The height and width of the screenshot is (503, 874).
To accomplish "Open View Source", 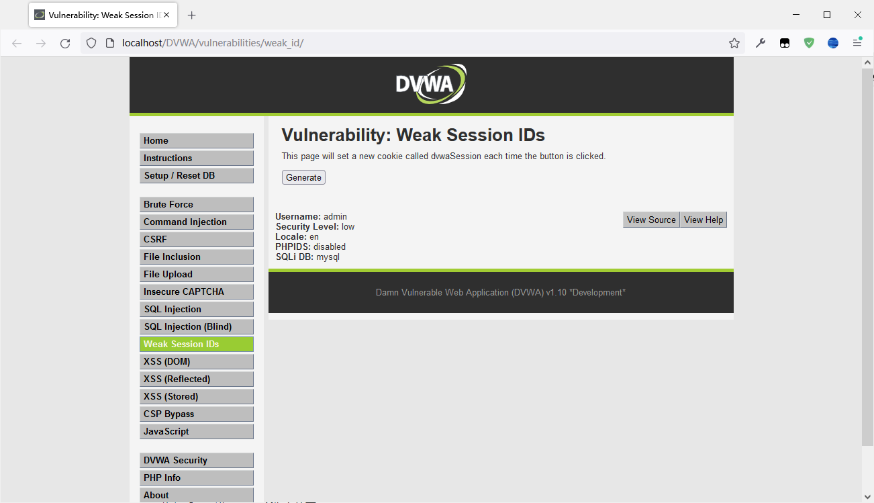I will [651, 220].
